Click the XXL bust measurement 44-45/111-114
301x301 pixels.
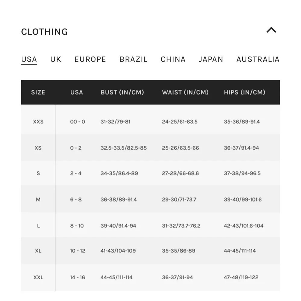point(116,277)
